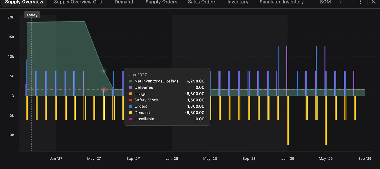
Task: Click the '10k' y-axis label
Action: point(11,57)
